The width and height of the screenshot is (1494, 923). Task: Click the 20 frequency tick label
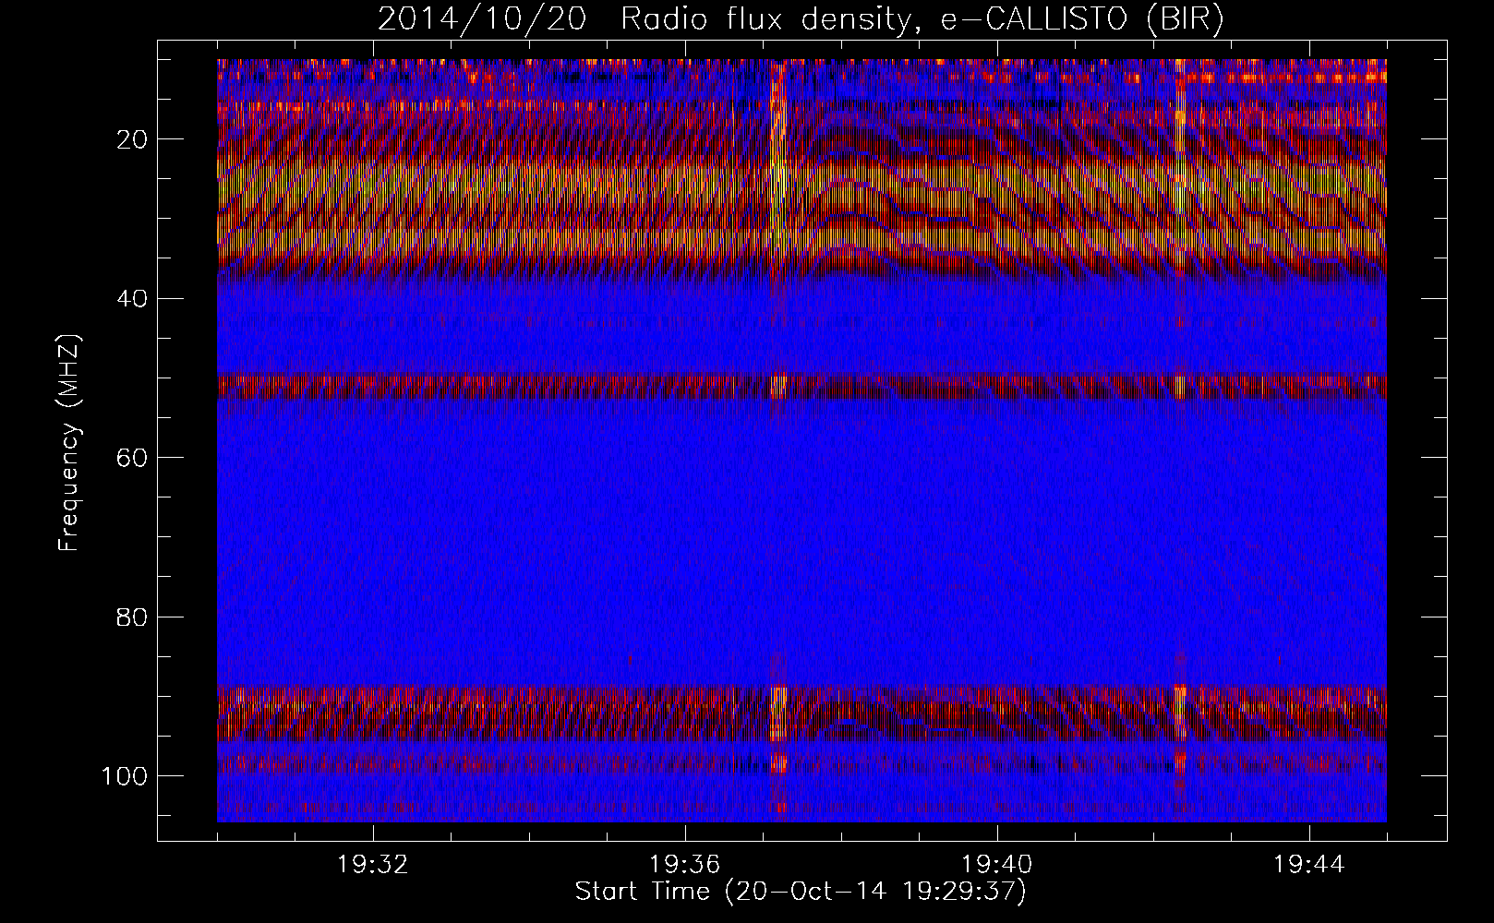pyautogui.click(x=134, y=139)
